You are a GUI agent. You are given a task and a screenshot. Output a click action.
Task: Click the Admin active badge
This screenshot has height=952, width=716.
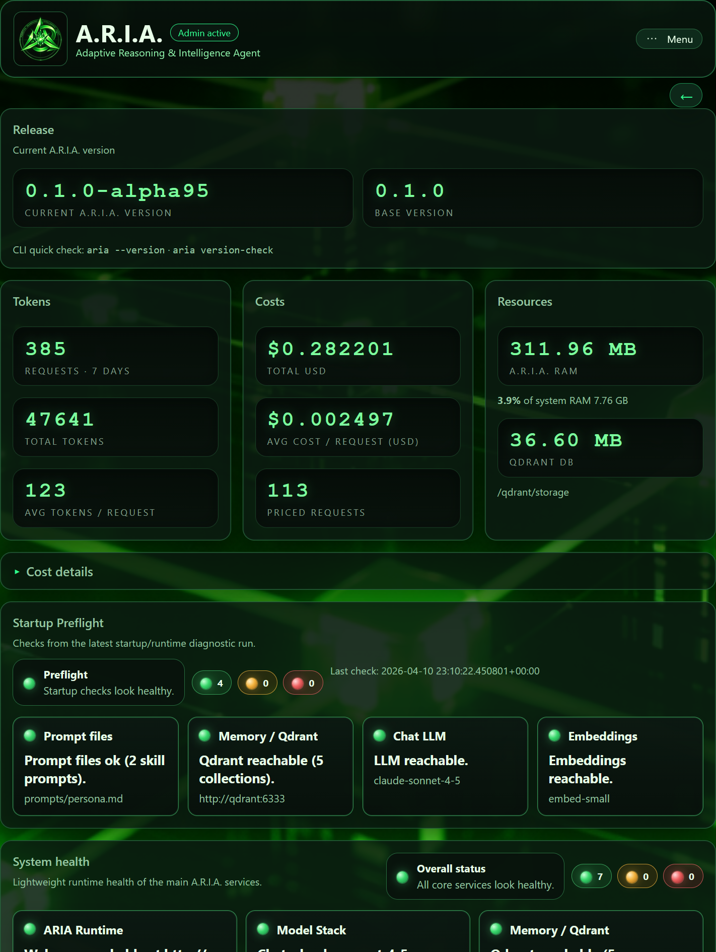pyautogui.click(x=204, y=33)
